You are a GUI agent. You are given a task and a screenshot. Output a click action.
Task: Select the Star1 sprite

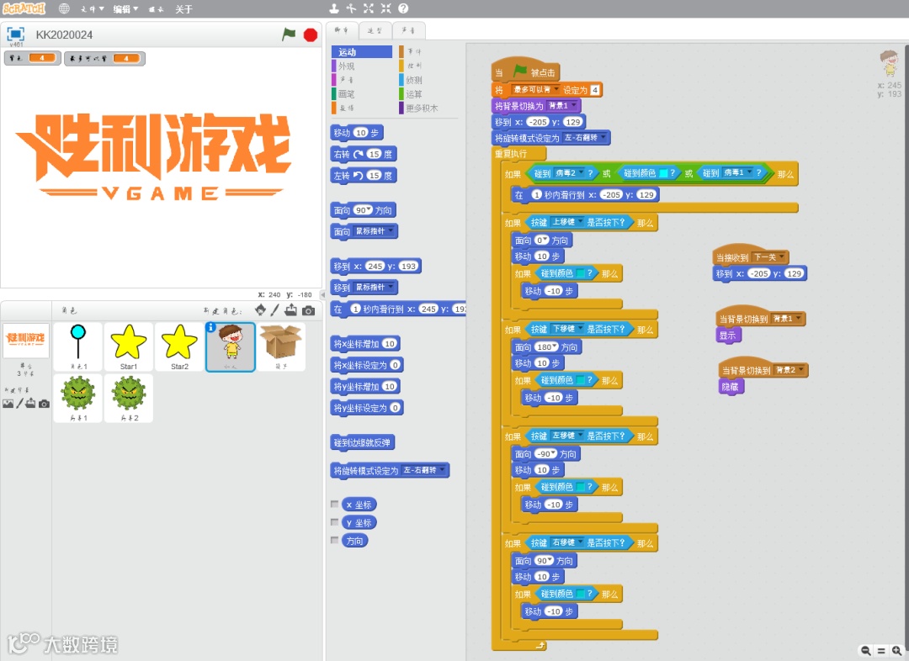point(129,346)
